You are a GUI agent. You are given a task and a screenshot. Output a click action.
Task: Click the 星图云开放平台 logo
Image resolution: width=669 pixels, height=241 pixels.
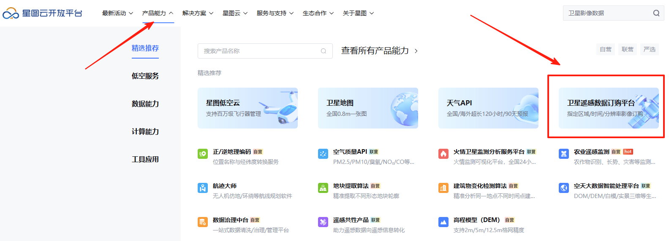click(42, 13)
